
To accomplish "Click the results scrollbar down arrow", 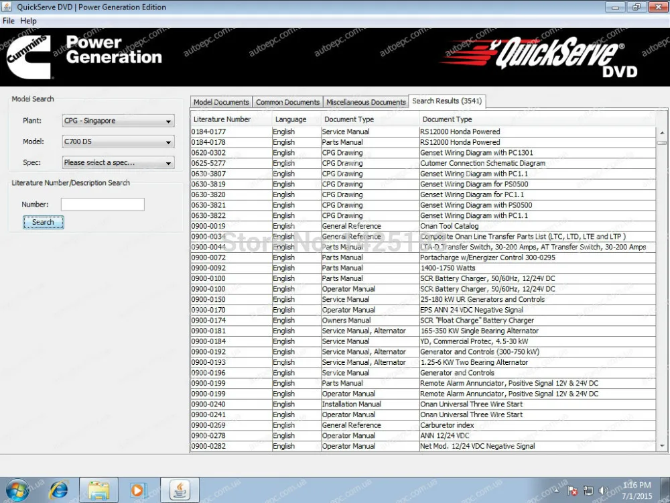I will (662, 446).
